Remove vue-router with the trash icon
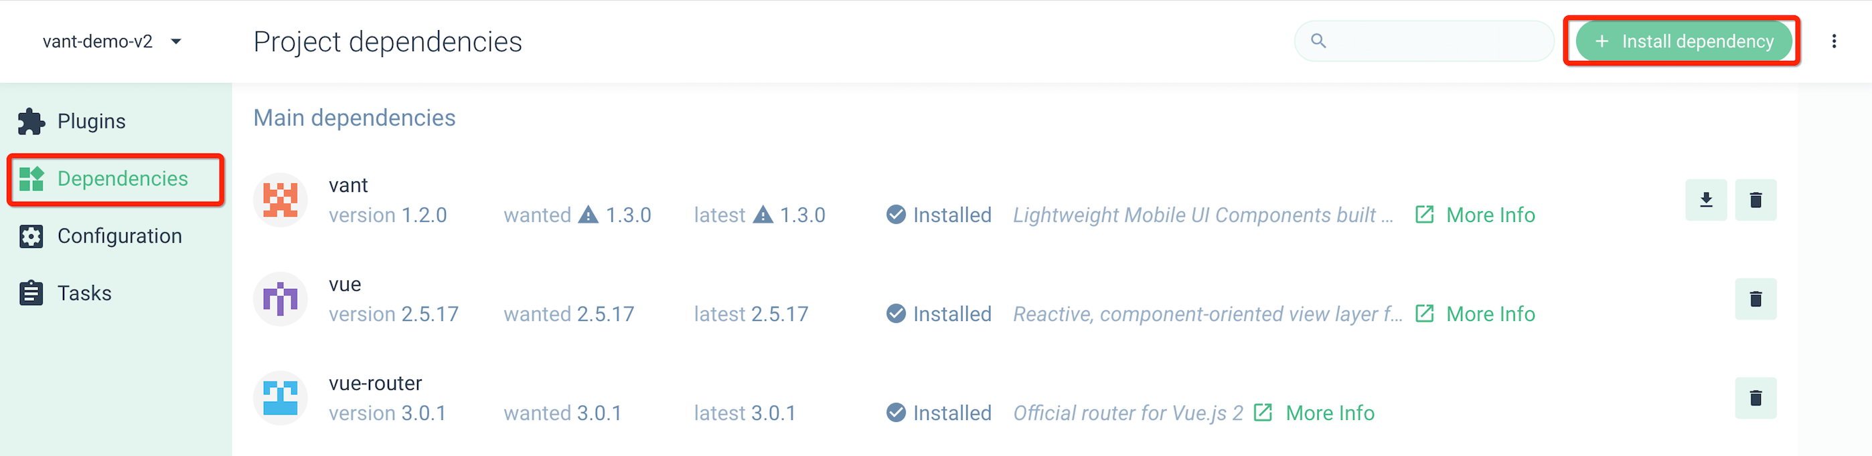This screenshot has height=456, width=1872. 1755,398
